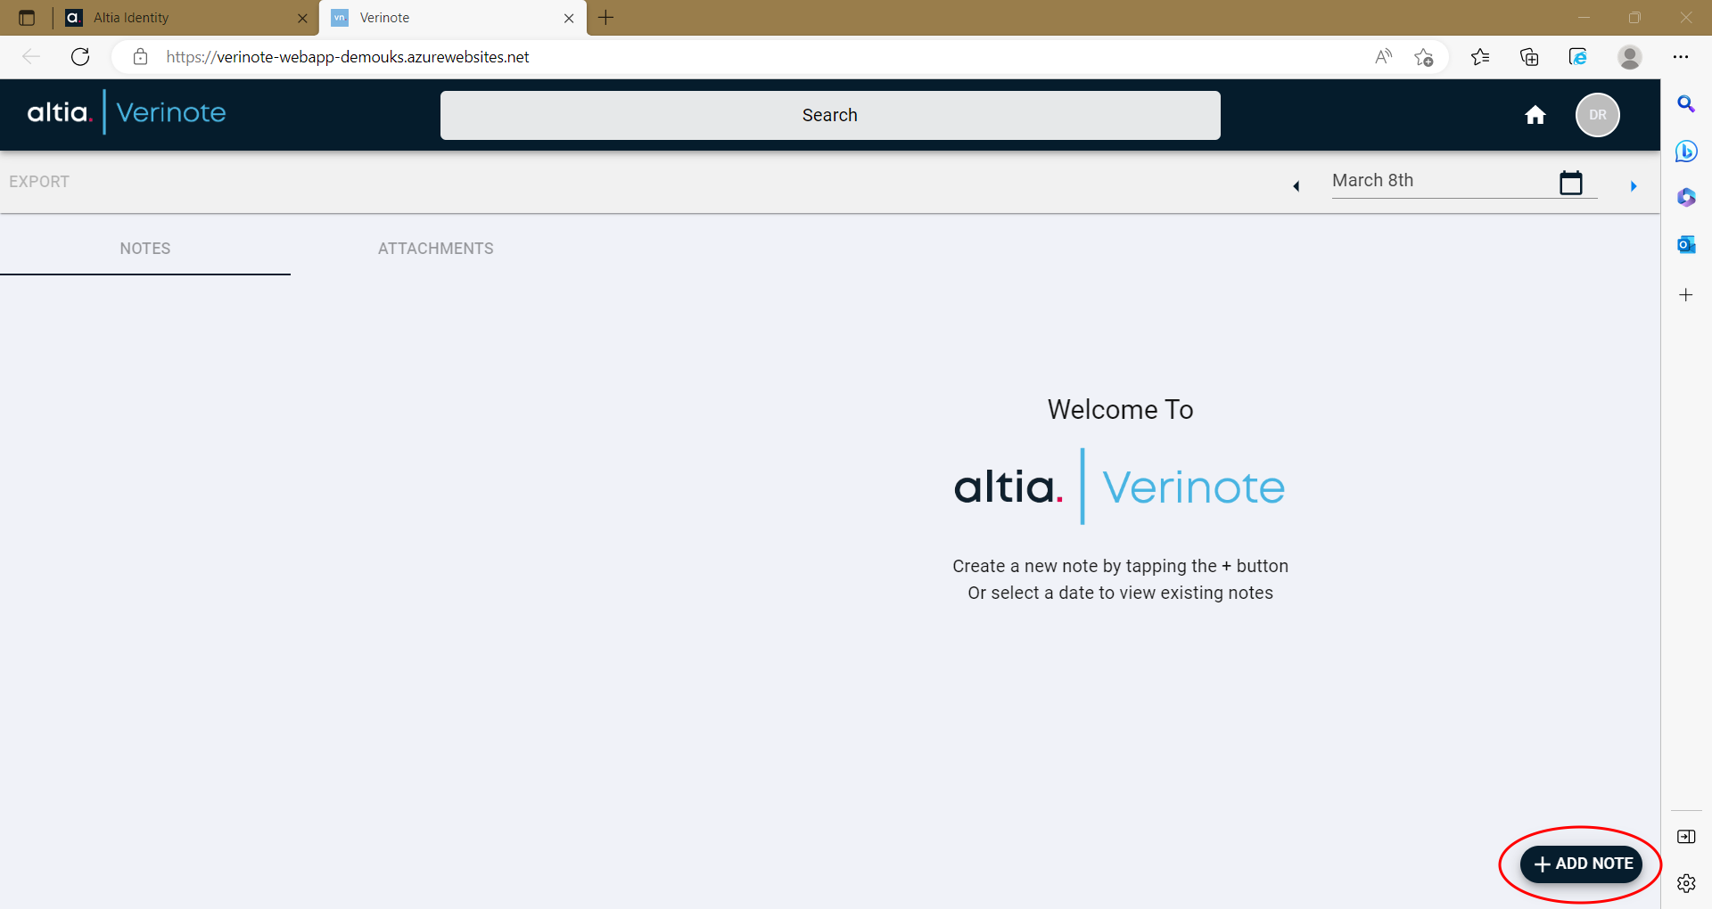Add this page to favorites
This screenshot has width=1712, height=909.
point(1424,57)
